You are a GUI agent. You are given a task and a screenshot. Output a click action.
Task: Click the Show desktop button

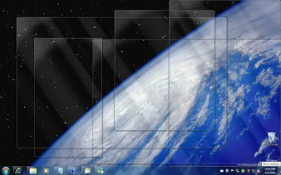(279, 171)
